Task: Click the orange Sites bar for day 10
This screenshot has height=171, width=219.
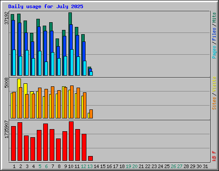Action: pos(72,102)
